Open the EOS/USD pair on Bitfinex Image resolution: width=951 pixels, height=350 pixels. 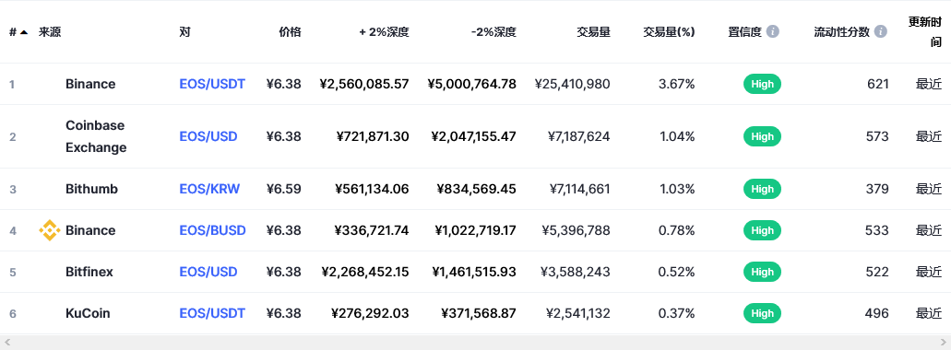coord(208,272)
